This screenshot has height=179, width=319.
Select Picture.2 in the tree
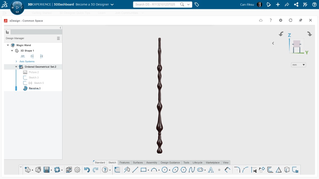[34, 72]
